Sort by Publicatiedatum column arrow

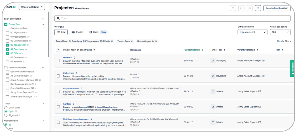click(x=202, y=50)
